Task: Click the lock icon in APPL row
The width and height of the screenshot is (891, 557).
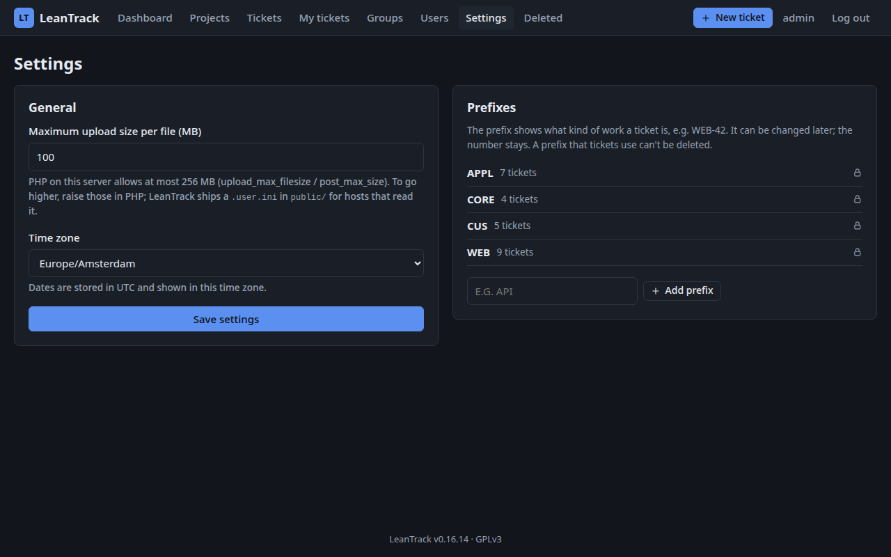Action: coord(858,173)
